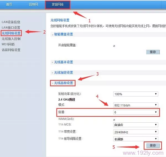The width and height of the screenshot is (166, 157).
Task: Go to LAN接口设置
Action: point(11,27)
